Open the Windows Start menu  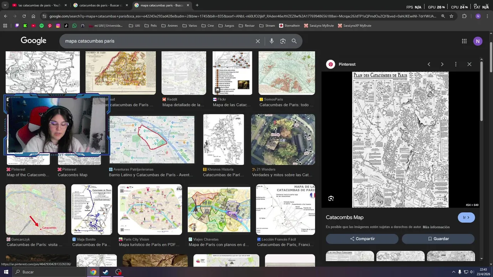click(x=6, y=272)
